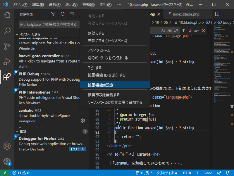Toggle match case in find widget
The height and width of the screenshot is (176, 234).
point(163,31)
